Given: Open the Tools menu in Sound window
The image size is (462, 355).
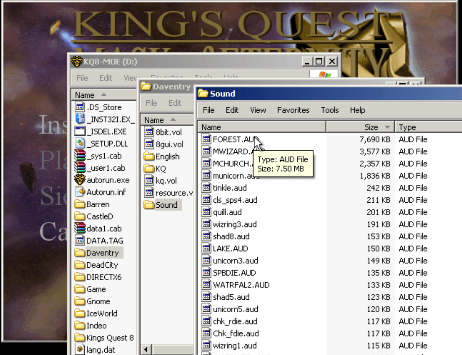Looking at the screenshot, I should coord(330,110).
